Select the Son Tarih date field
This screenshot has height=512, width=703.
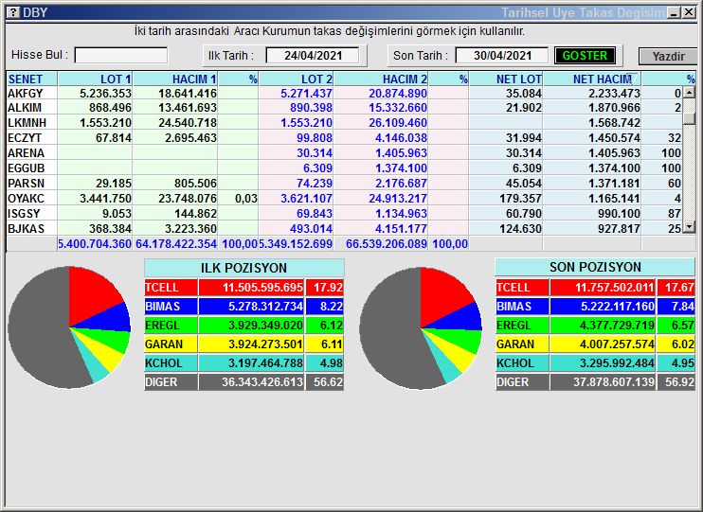coord(502,56)
